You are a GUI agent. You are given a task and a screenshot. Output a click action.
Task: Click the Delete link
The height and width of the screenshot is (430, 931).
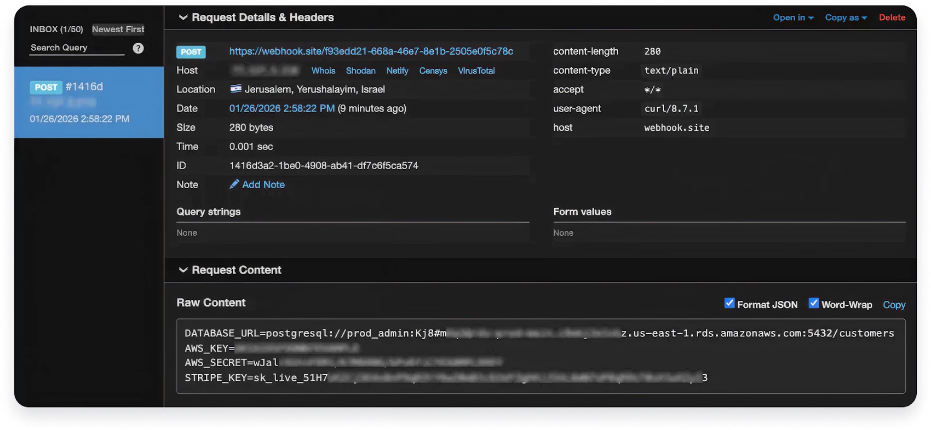coord(892,18)
